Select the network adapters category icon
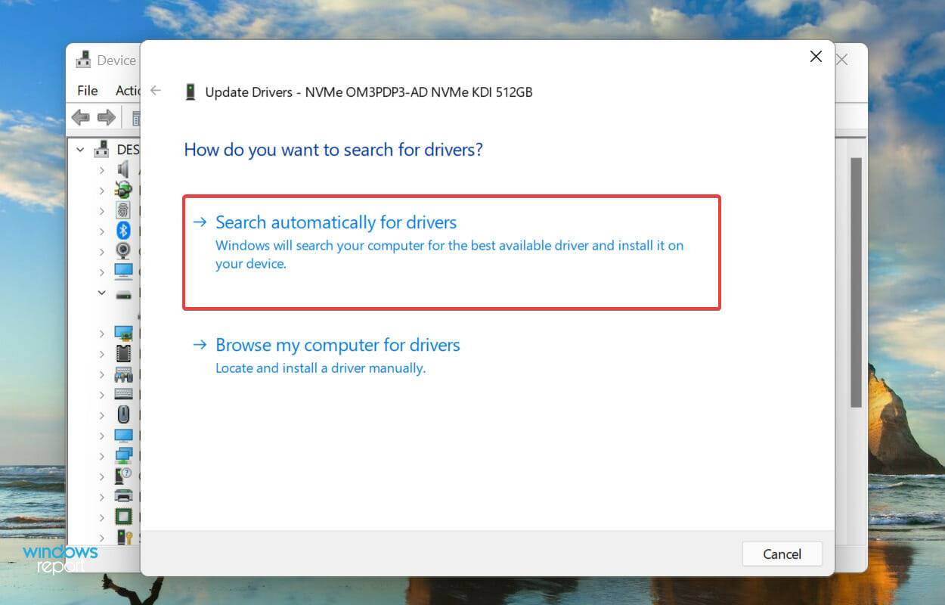Screen dimensions: 945x605 (x=123, y=455)
